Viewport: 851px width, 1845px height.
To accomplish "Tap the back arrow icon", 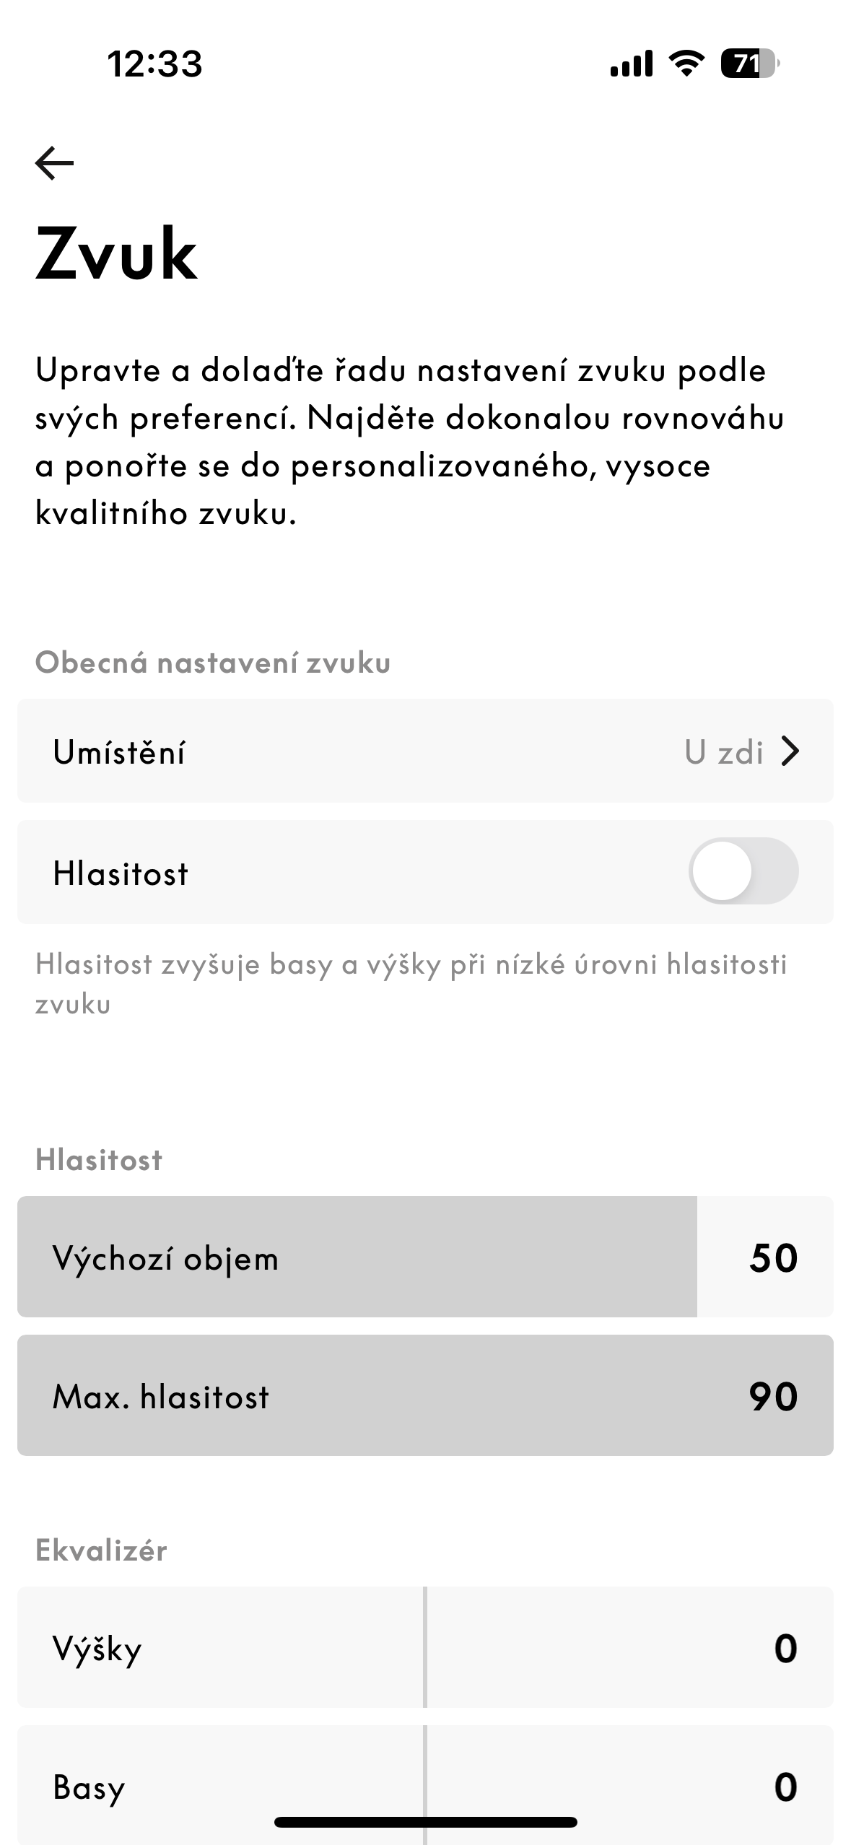I will click(54, 162).
